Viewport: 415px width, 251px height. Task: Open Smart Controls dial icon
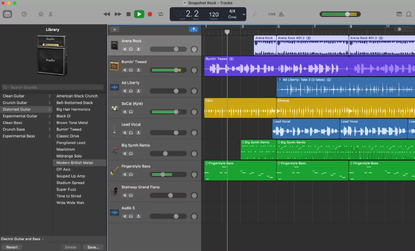coord(41,14)
